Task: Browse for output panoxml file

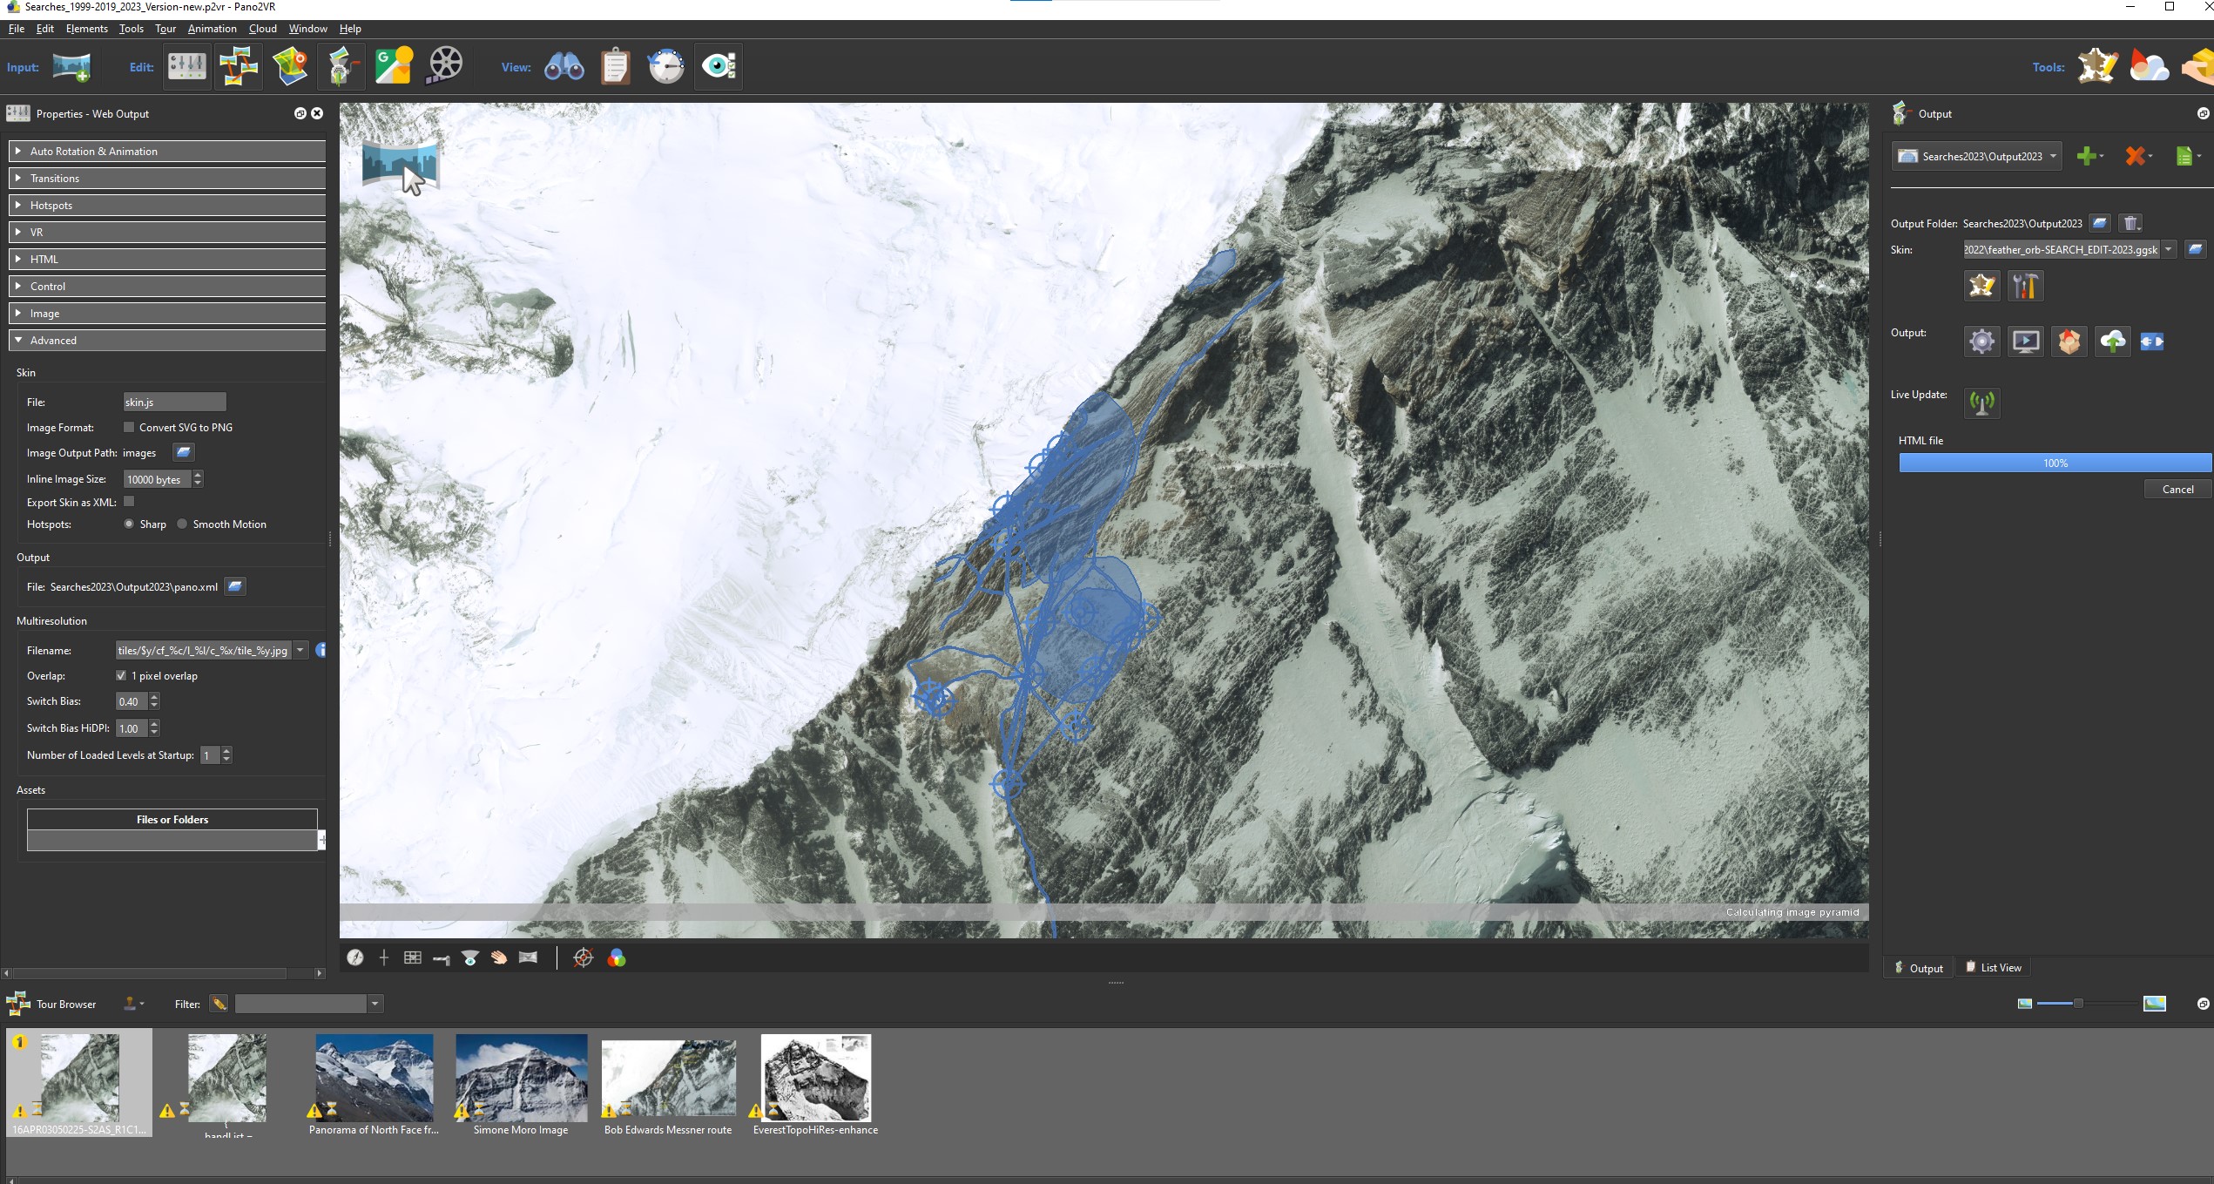Action: pyautogui.click(x=235, y=586)
